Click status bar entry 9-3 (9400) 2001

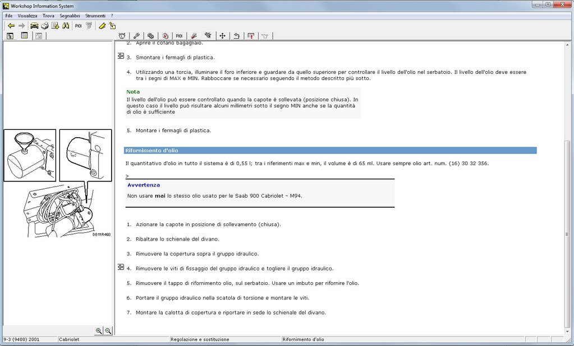click(x=21, y=339)
